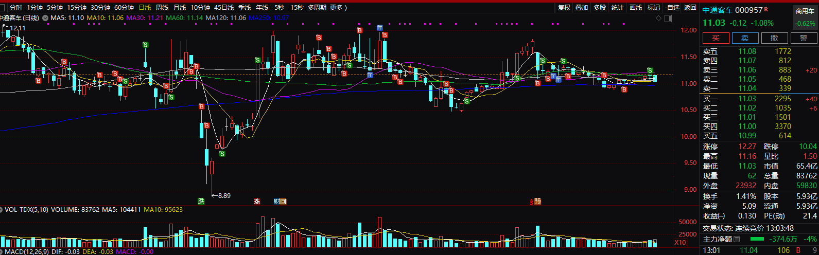Open the 商用车 sector box
The image size is (819, 255).
(805, 16)
